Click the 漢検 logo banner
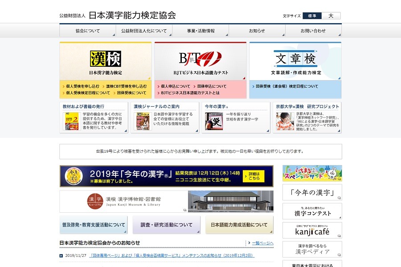This screenshot has width=401, height=267. pos(106,61)
